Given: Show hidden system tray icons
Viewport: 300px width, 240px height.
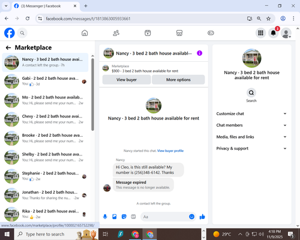Looking at the screenshot, I should tap(240, 234).
